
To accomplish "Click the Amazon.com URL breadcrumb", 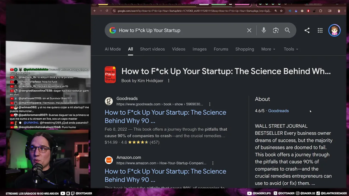I will pyautogui.click(x=161, y=163).
